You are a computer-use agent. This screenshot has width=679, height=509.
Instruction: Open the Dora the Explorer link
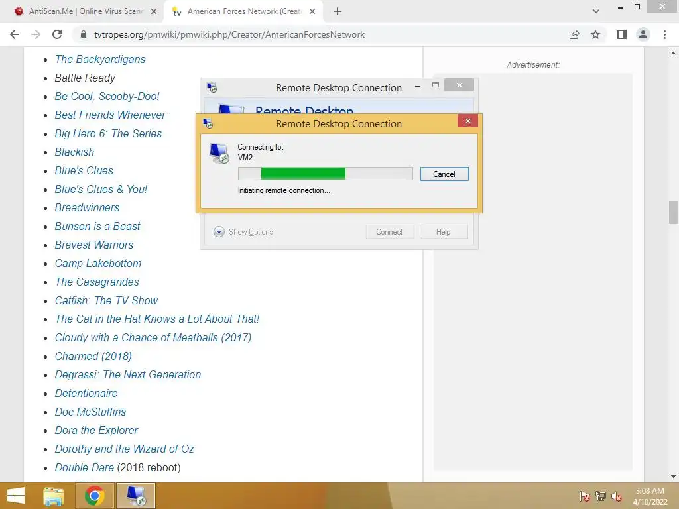(x=96, y=431)
